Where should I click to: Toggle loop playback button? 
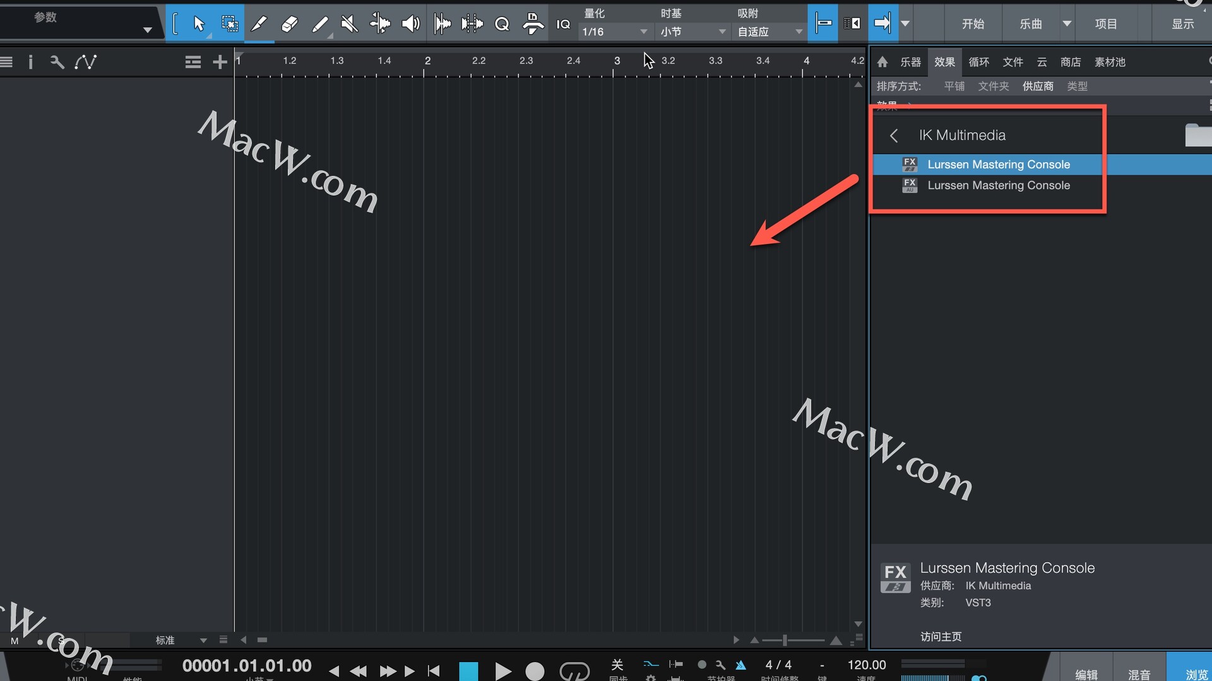(x=574, y=671)
